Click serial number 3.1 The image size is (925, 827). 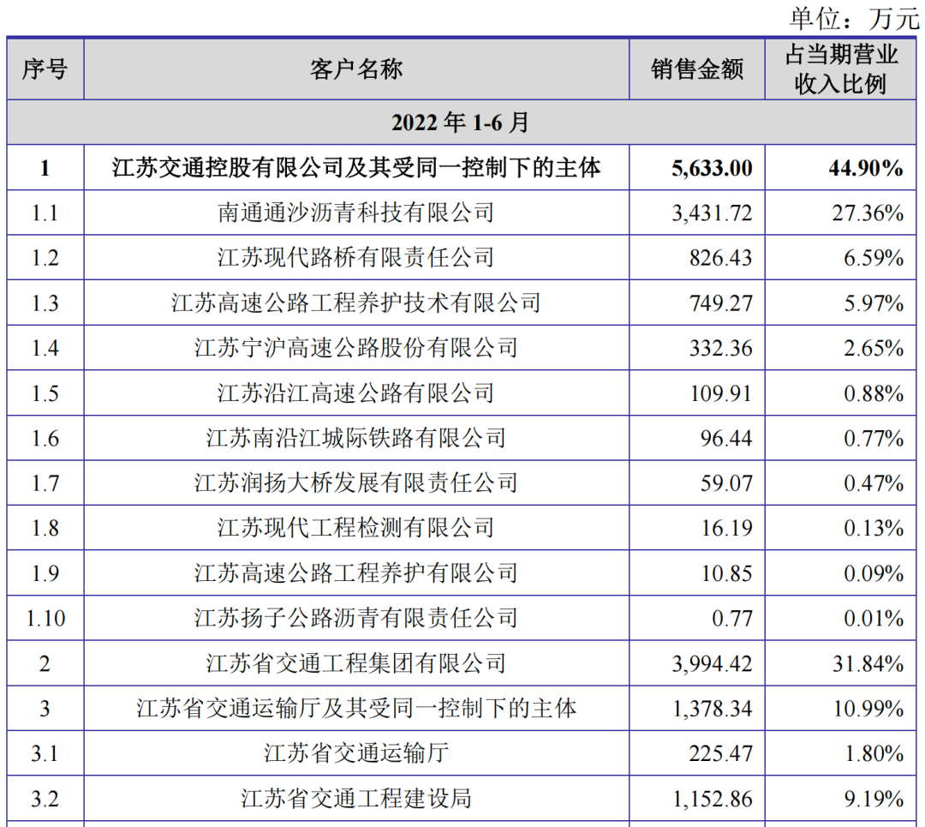pos(45,754)
